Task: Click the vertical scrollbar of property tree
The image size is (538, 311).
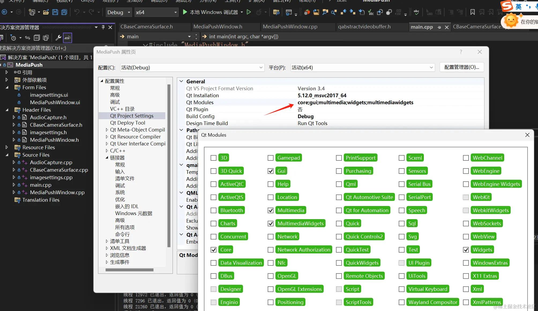Action: pyautogui.click(x=169, y=165)
